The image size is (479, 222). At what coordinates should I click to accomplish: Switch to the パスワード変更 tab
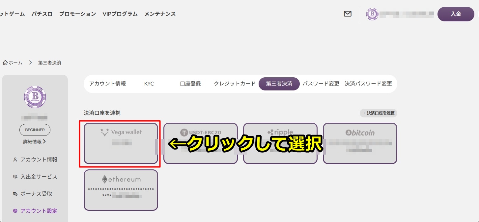[321, 84]
